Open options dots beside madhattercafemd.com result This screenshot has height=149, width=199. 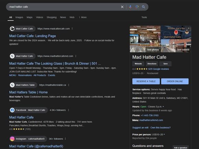tap(75, 56)
